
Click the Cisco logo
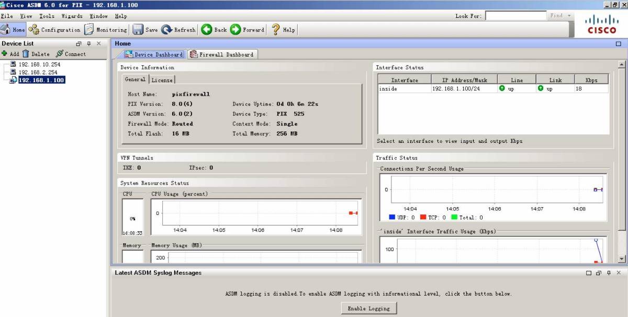(602, 24)
